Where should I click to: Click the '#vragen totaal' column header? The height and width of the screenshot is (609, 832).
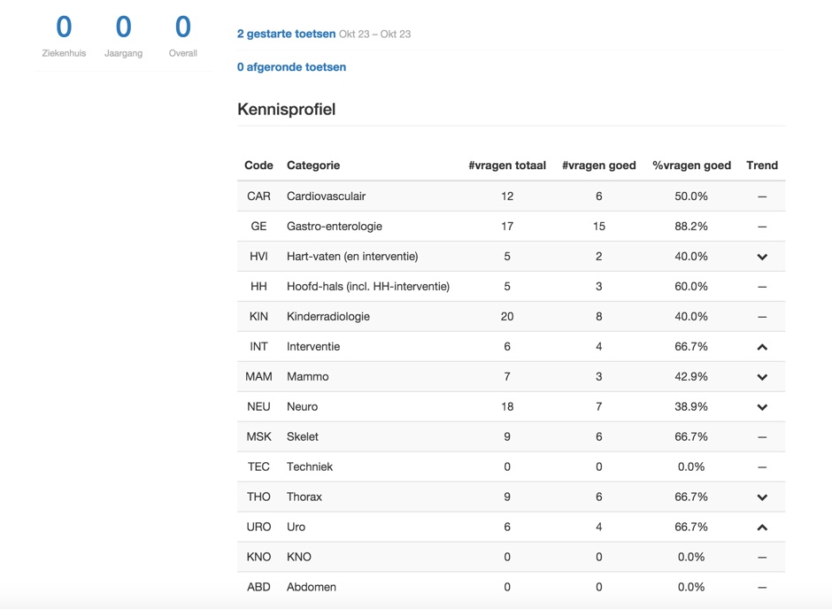[506, 166]
